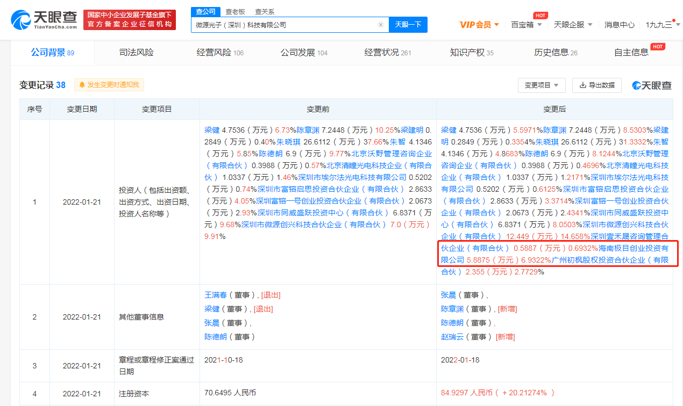This screenshot has height=406, width=683.
Task: Open the 知识产权 tab
Action: point(472,53)
